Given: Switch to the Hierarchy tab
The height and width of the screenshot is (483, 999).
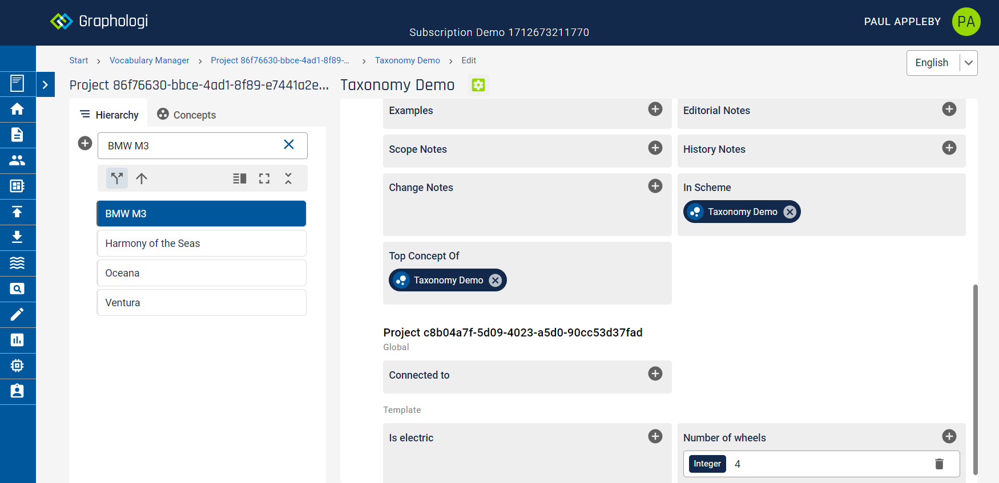Looking at the screenshot, I should pyautogui.click(x=109, y=115).
